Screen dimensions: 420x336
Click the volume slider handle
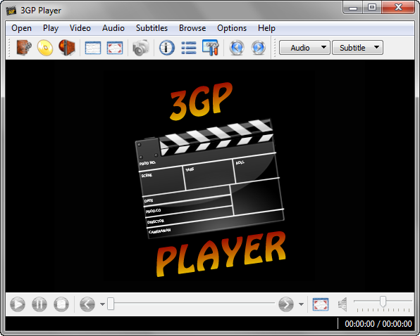(x=383, y=302)
